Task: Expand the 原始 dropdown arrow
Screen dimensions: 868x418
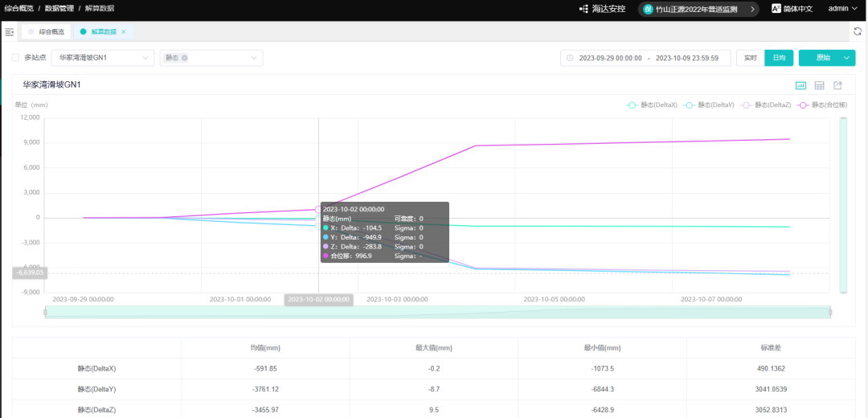Action: [846, 58]
